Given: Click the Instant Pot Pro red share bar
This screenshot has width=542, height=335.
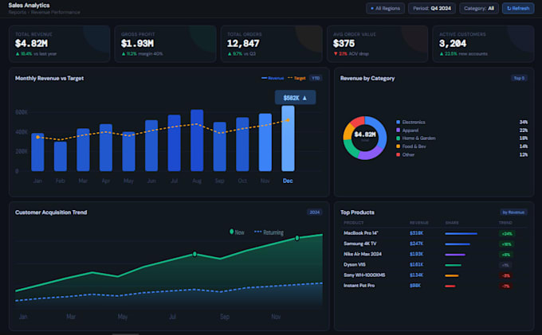Looking at the screenshot, I should pos(450,286).
